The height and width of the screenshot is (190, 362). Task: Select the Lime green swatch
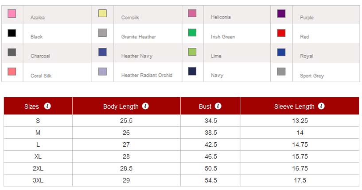click(x=192, y=52)
